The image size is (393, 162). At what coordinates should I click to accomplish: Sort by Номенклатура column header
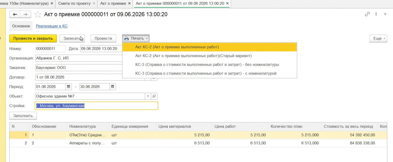88,127
